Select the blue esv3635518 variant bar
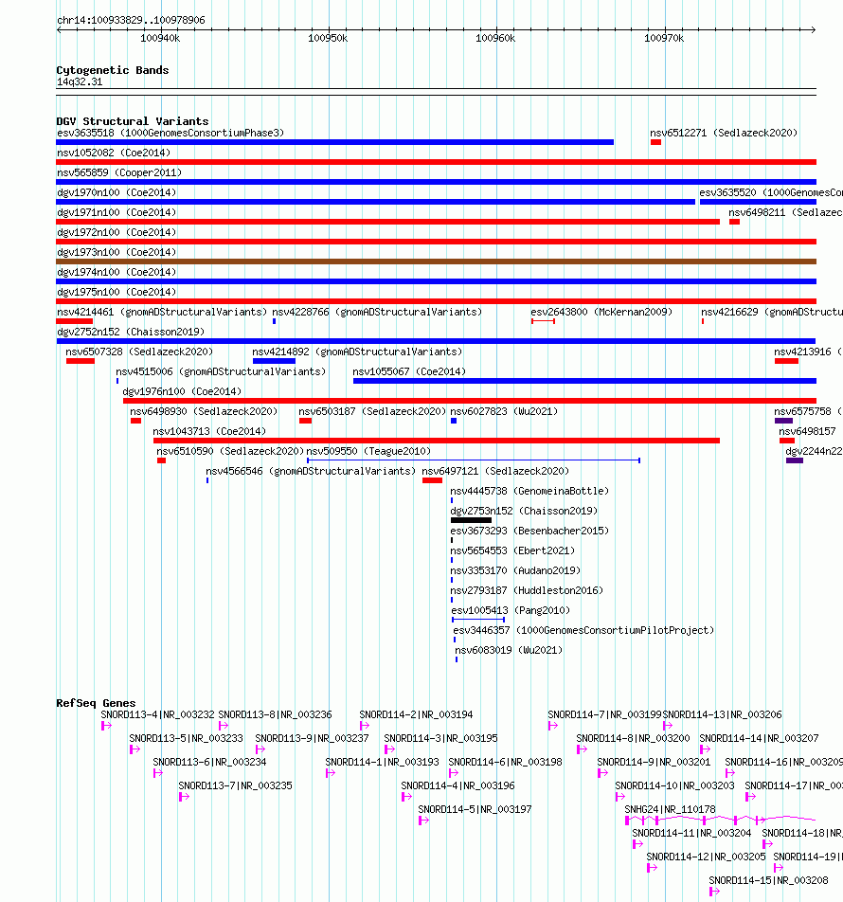Viewport: 843px width, 902px height. [334, 142]
